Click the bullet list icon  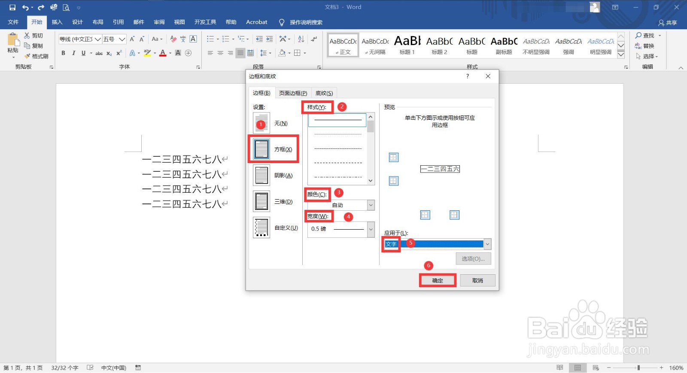(210, 39)
